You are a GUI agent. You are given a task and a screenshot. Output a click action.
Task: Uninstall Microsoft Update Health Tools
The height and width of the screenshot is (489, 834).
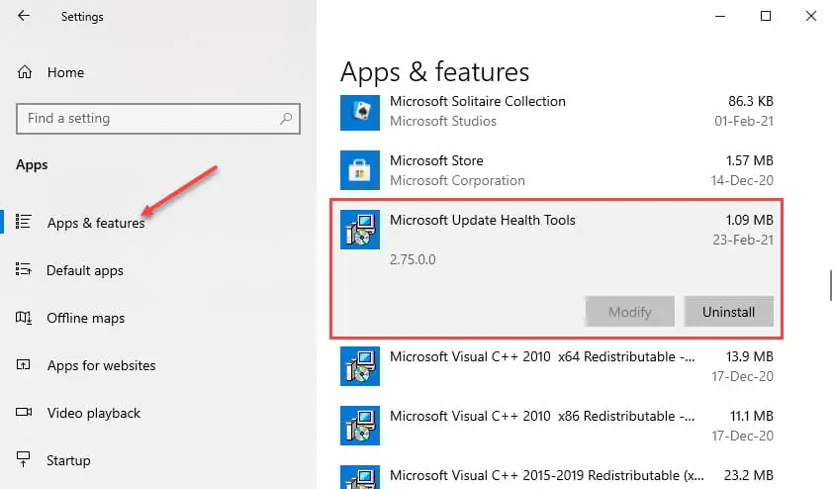pos(729,312)
